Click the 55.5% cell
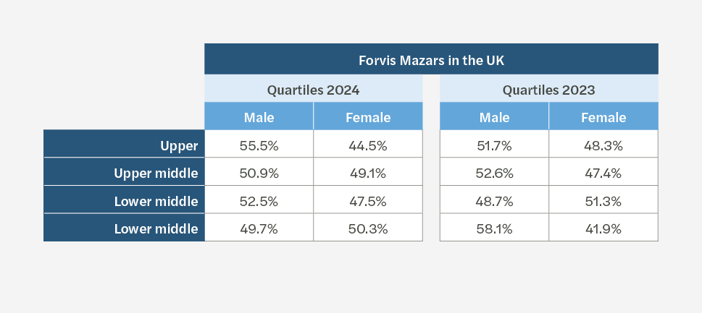This screenshot has height=313, width=702. click(x=259, y=145)
